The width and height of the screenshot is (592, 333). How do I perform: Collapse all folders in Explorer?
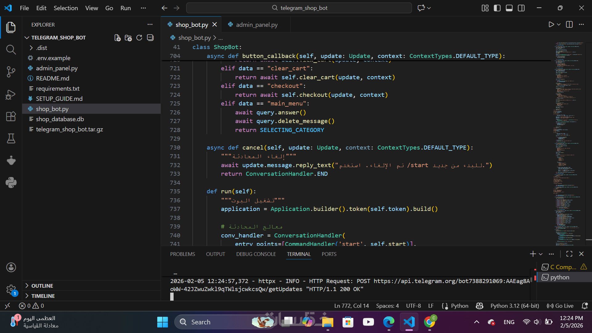click(x=150, y=38)
